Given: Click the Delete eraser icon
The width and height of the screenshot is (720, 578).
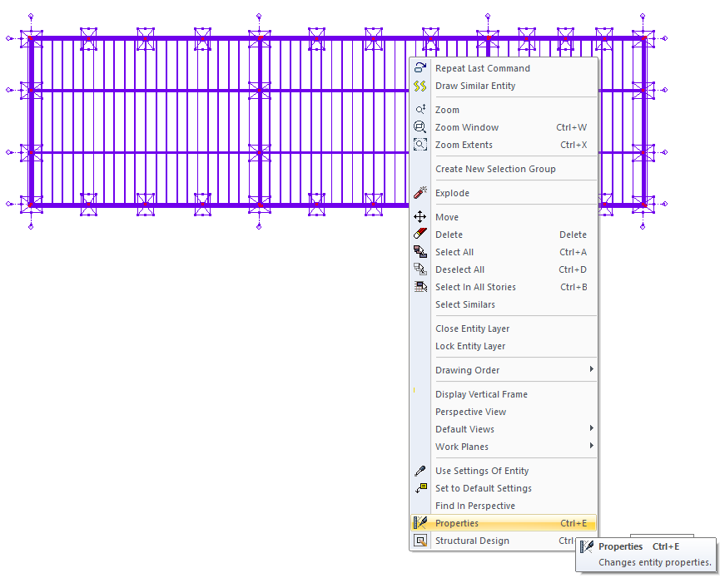Looking at the screenshot, I should click(420, 235).
